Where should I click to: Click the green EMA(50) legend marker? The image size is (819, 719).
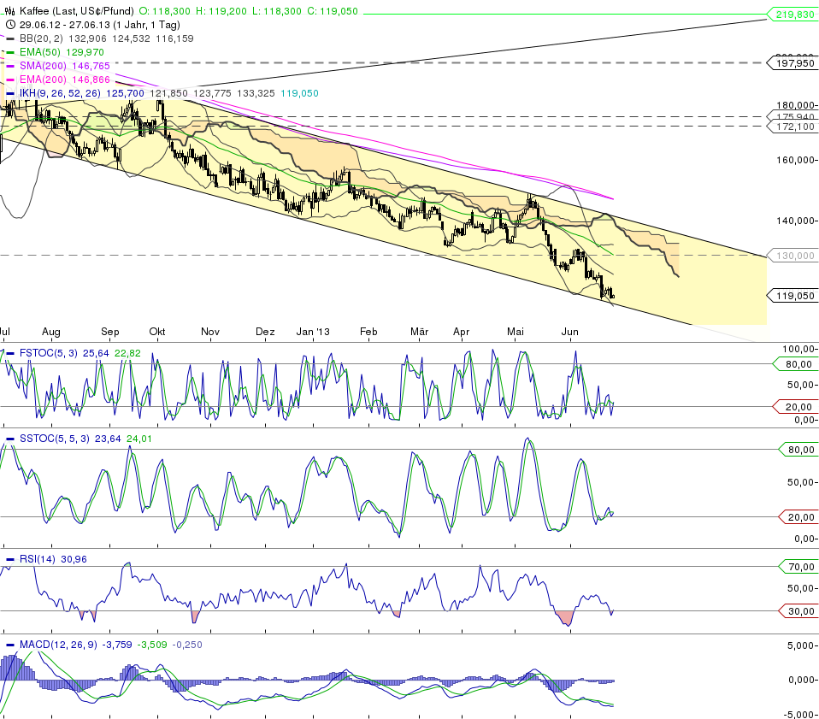10,52
